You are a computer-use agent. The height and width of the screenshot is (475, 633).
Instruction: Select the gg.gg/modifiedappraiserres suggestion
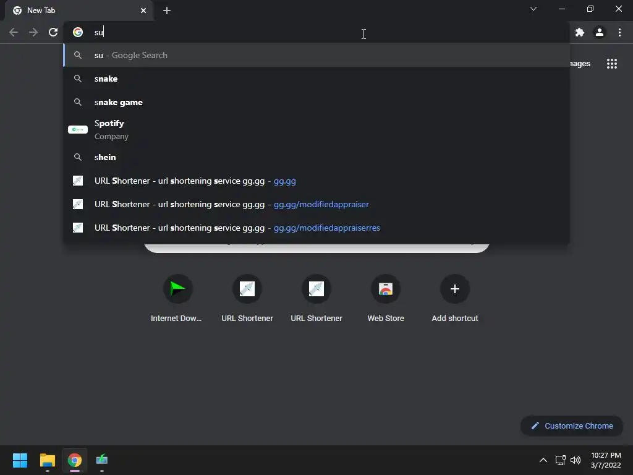(316, 228)
